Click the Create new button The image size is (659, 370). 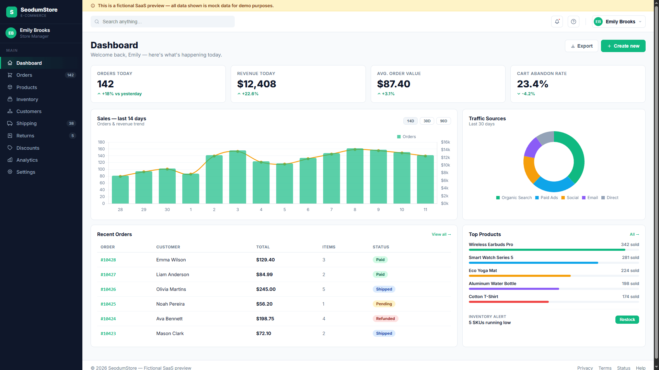(x=623, y=46)
